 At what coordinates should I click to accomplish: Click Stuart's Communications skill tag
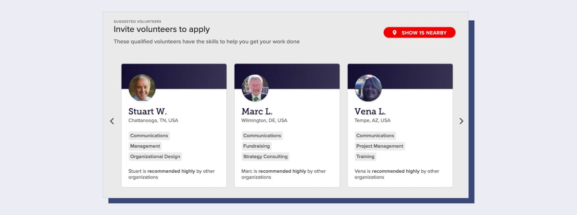[149, 136]
